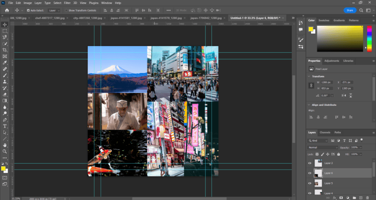The height and width of the screenshot is (200, 376).
Task: Create a new layer with plus icon
Action: [x=361, y=198]
